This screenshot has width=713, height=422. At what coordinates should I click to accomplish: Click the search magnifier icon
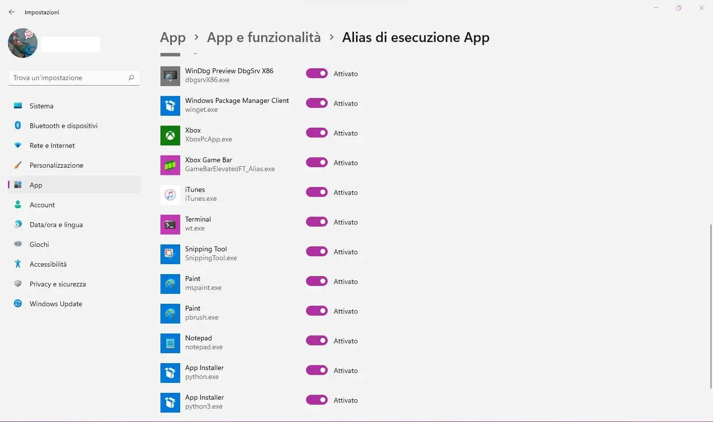[x=131, y=78]
